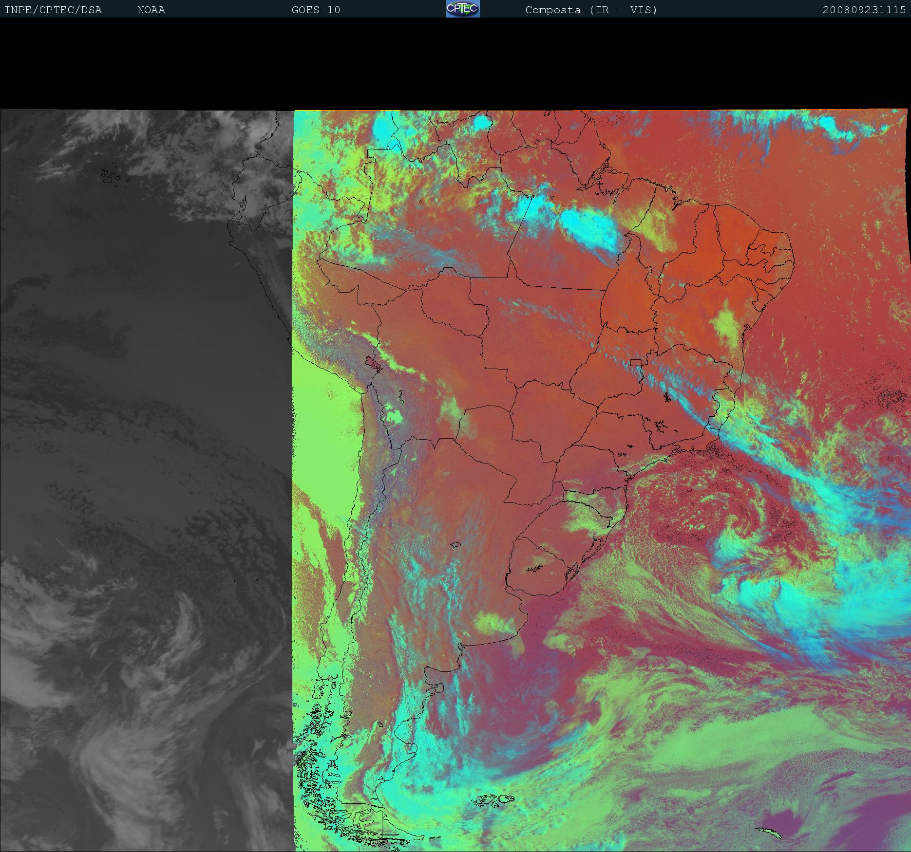Viewport: 911px width, 852px height.
Task: Click the INPE/CPTEC/DSA header label
Action: tap(53, 10)
